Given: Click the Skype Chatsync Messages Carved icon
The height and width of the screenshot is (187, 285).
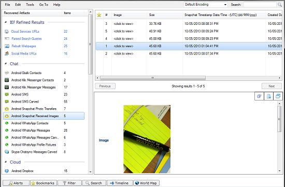Looking at the screenshot, I should [x=7, y=152].
